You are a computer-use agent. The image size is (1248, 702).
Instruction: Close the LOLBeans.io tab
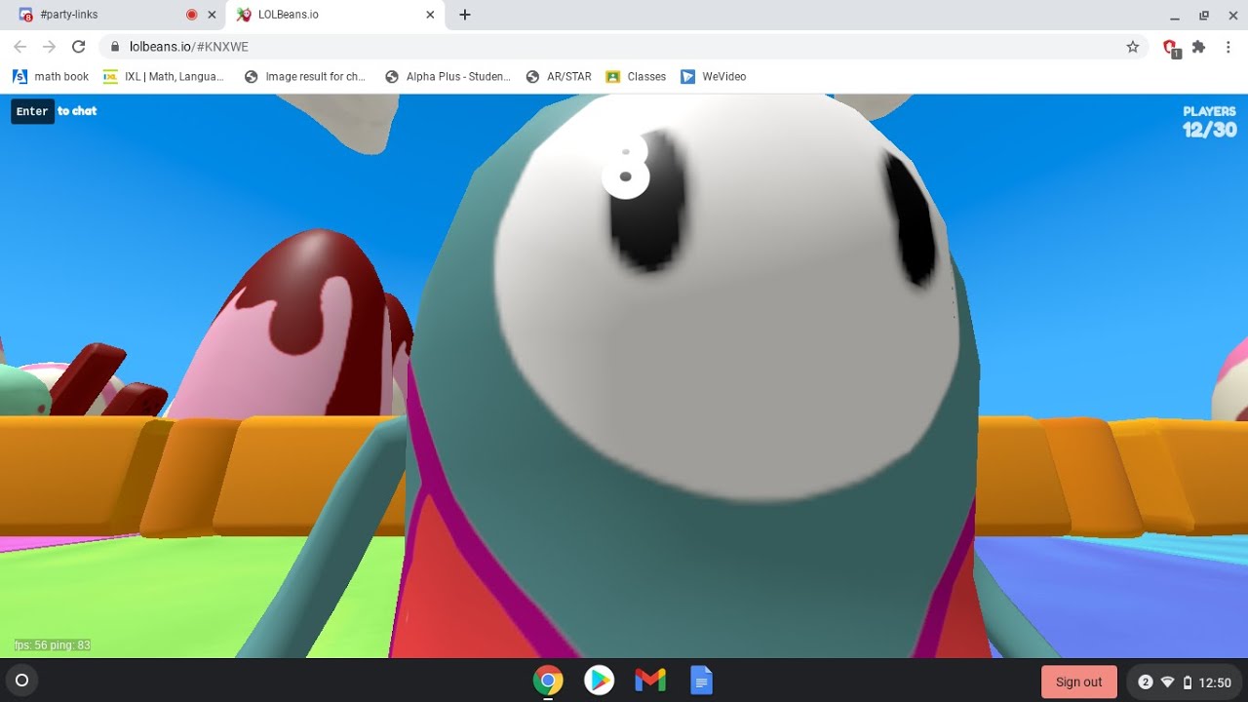(430, 15)
